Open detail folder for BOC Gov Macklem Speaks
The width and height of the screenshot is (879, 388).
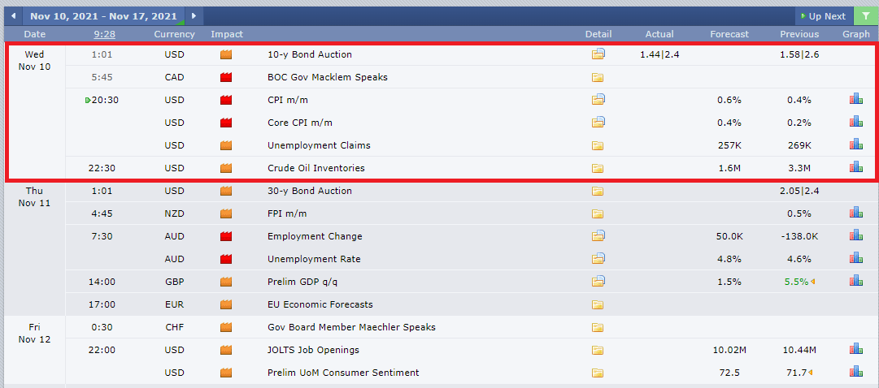pyautogui.click(x=598, y=77)
